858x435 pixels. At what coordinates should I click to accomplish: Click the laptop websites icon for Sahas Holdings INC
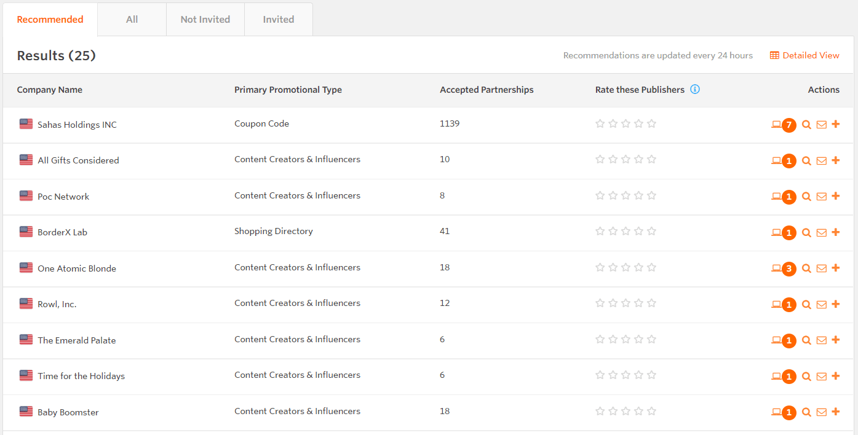click(x=776, y=125)
